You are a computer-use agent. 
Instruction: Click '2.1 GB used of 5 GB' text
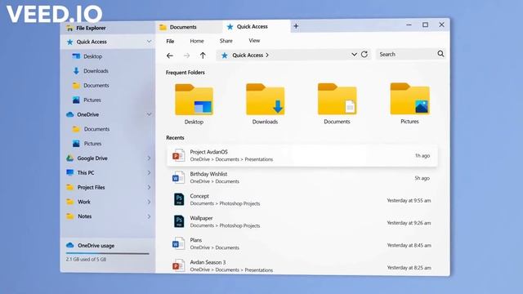86,259
